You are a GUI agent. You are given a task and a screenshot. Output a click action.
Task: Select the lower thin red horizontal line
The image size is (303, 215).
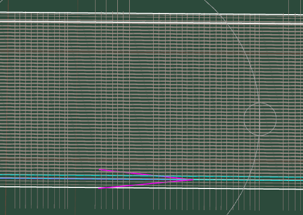(x=151, y=160)
